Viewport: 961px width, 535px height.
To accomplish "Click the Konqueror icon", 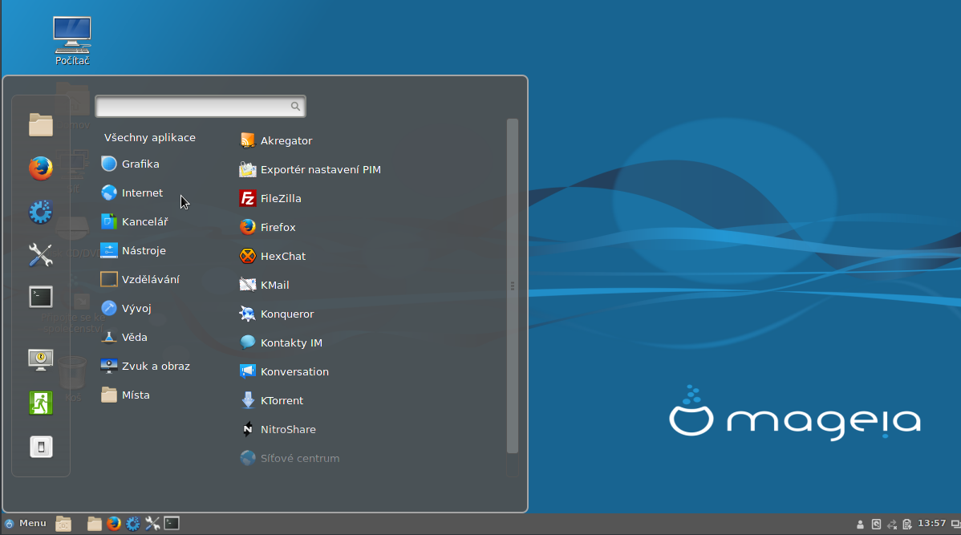I will [x=248, y=314].
